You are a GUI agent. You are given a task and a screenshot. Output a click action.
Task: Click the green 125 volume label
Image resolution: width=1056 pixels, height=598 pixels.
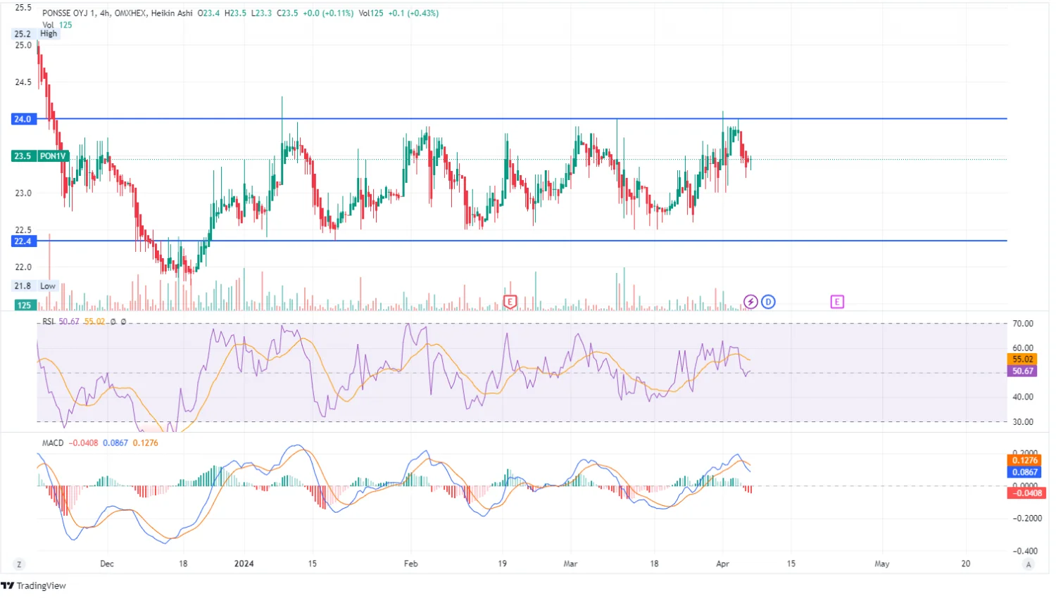25,305
